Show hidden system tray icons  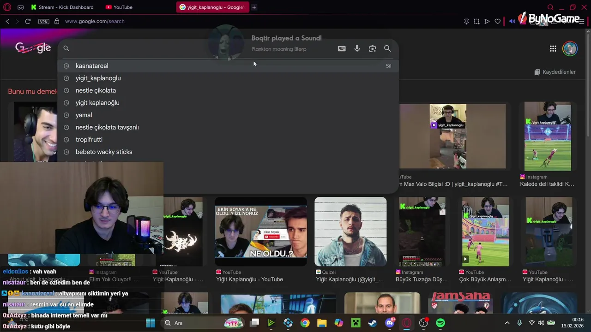point(507,323)
